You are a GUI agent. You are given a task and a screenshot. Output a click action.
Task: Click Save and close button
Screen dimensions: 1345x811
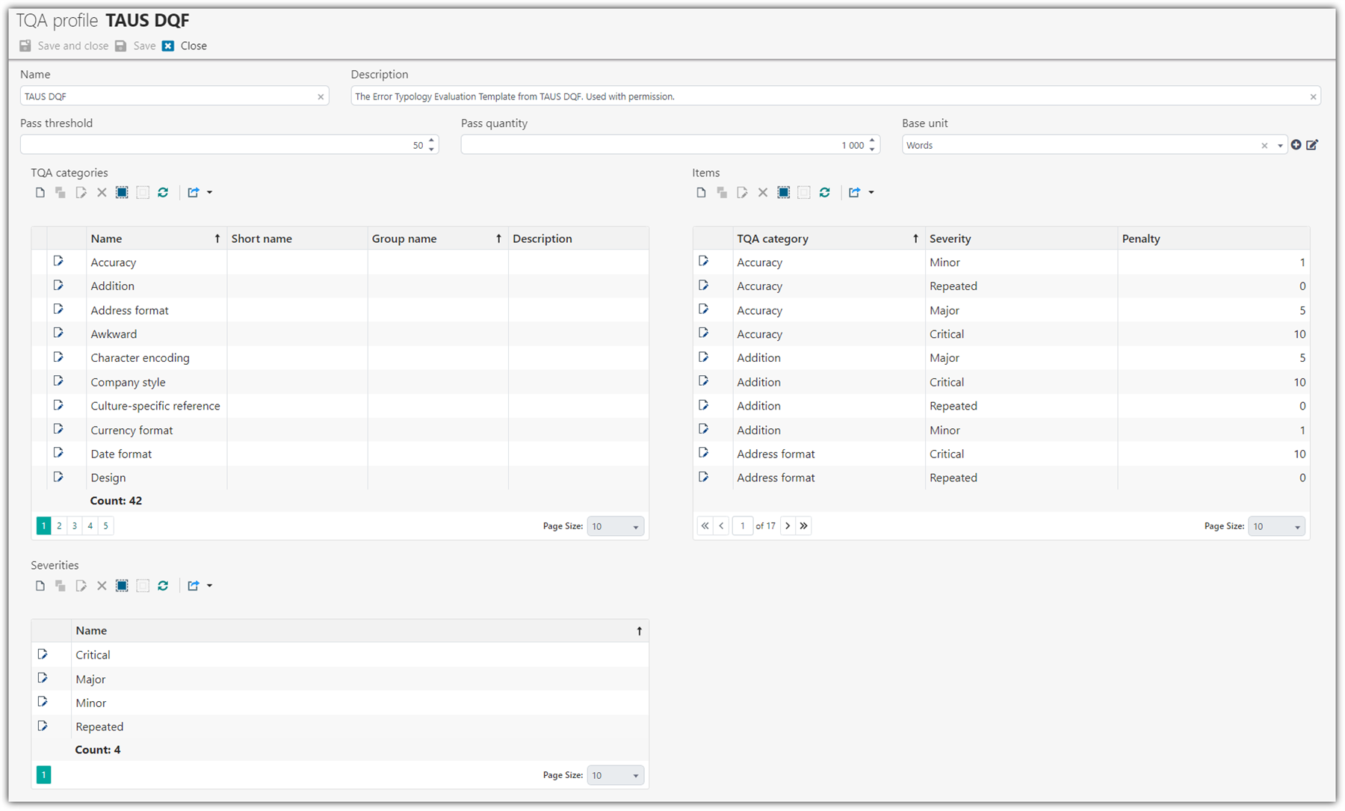(64, 46)
